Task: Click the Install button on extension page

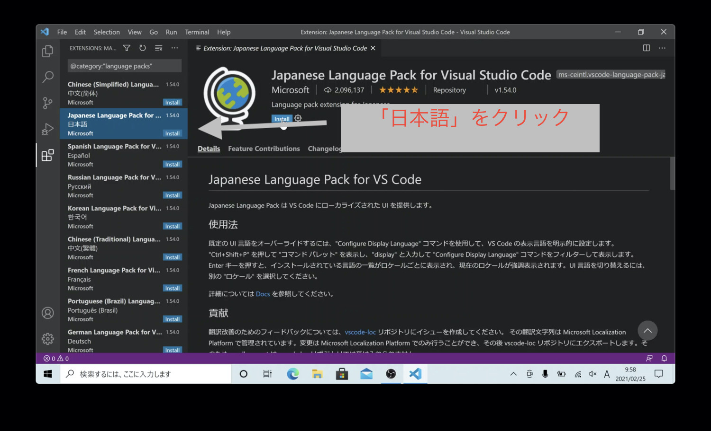Action: click(x=282, y=119)
